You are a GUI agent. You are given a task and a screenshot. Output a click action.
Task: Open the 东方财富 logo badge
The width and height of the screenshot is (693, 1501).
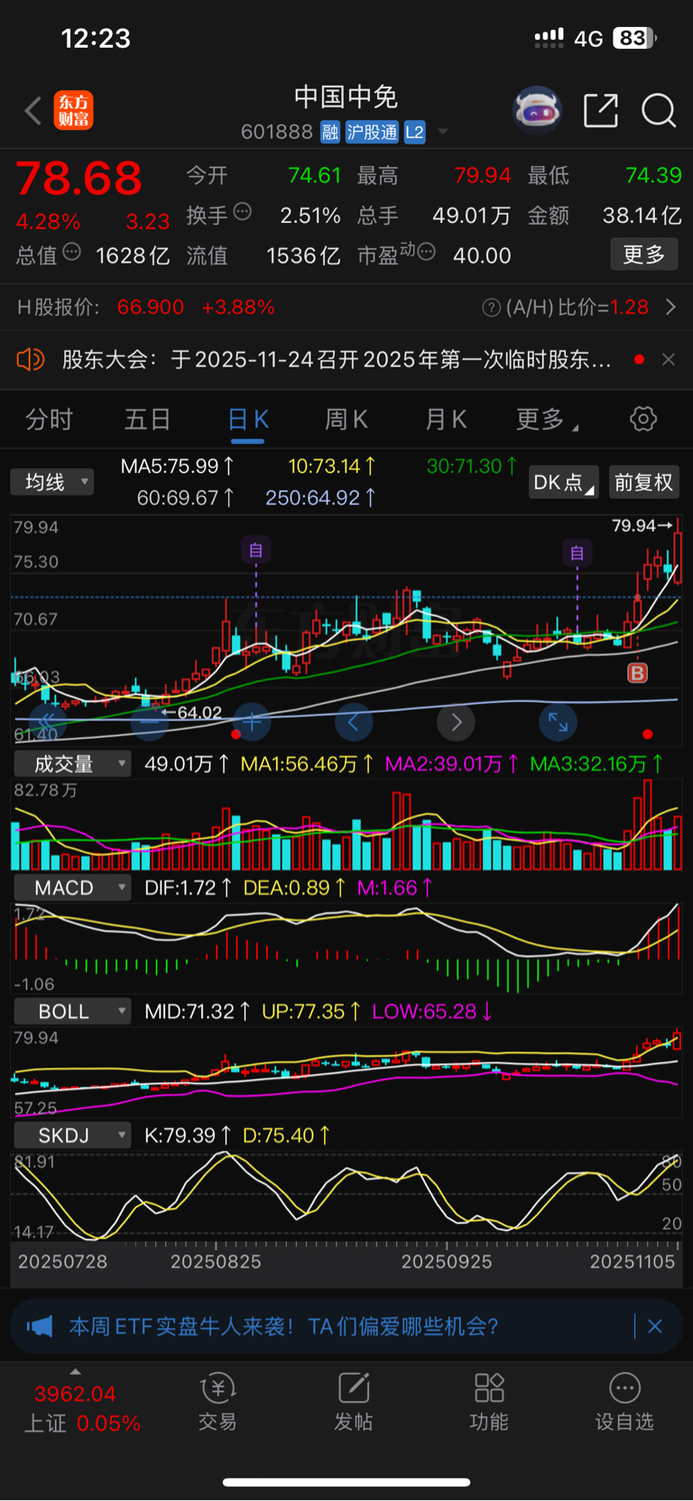click(x=73, y=111)
